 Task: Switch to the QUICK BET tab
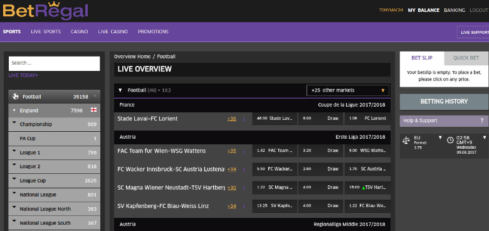[466, 58]
